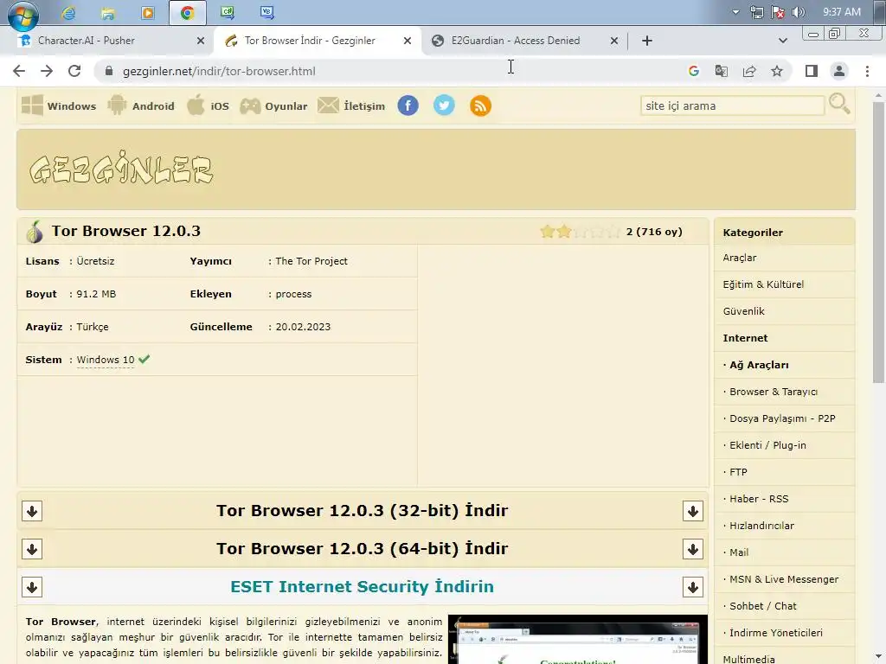Screen dimensions: 886x664
Task: Click the site padlock icon
Action: coord(109,71)
